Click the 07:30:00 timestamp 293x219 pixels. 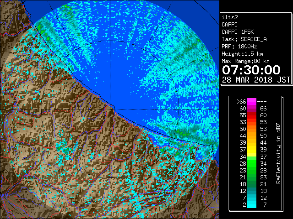click(x=251, y=70)
